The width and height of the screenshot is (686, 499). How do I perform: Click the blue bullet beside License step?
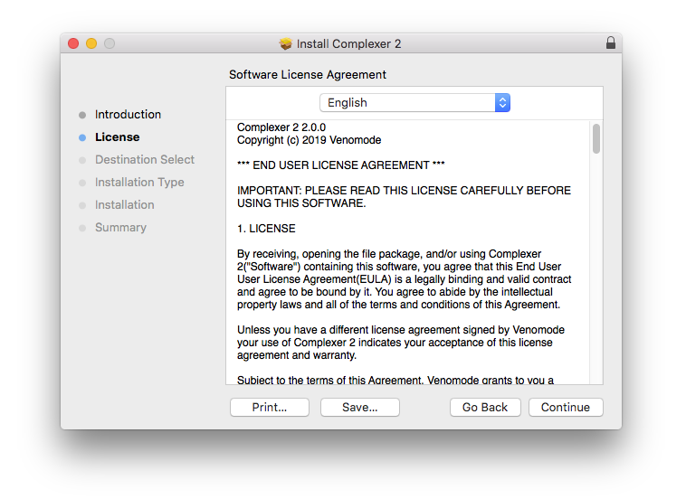click(x=82, y=137)
